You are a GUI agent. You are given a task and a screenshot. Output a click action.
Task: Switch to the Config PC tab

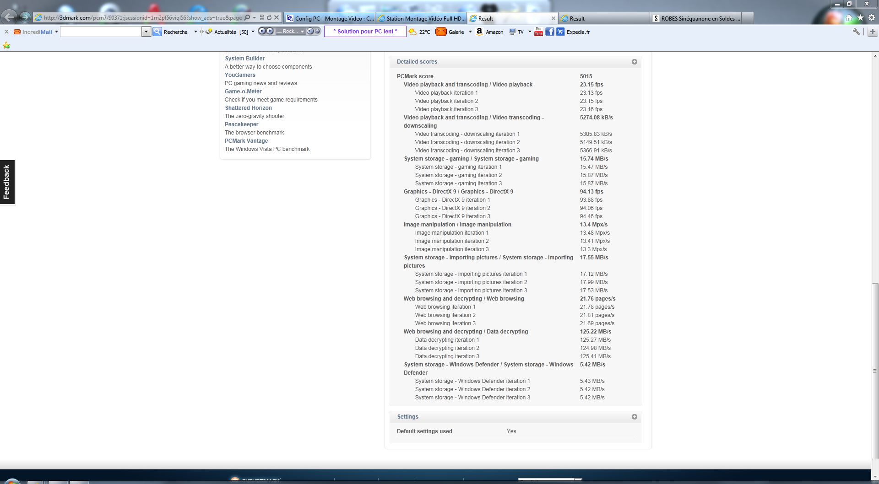pyautogui.click(x=330, y=18)
